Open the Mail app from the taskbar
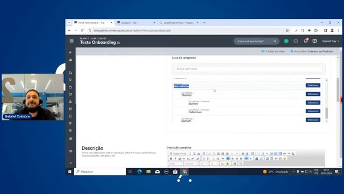 [157, 171]
